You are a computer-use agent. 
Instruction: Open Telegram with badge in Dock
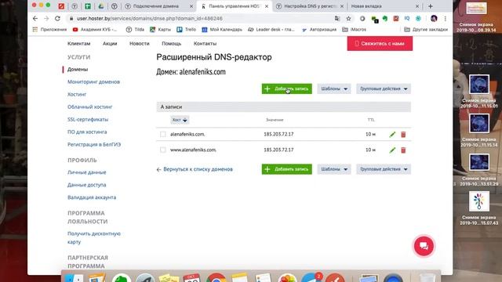coord(311,277)
